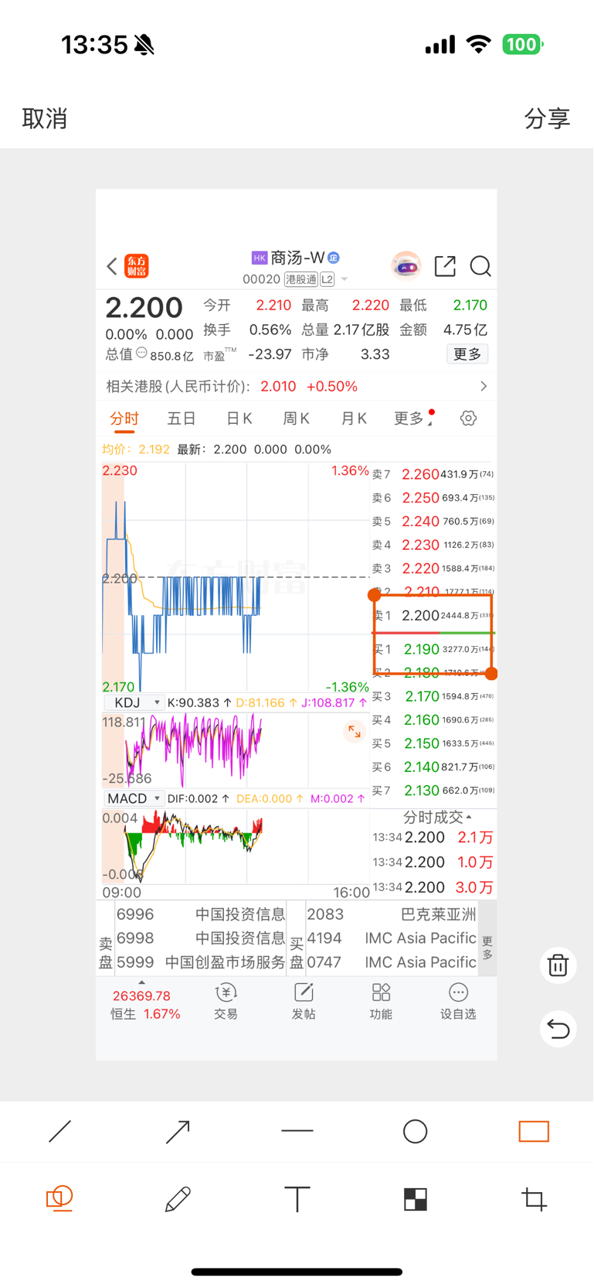Switch to the 分时 tab
594x1288 pixels.
(124, 419)
